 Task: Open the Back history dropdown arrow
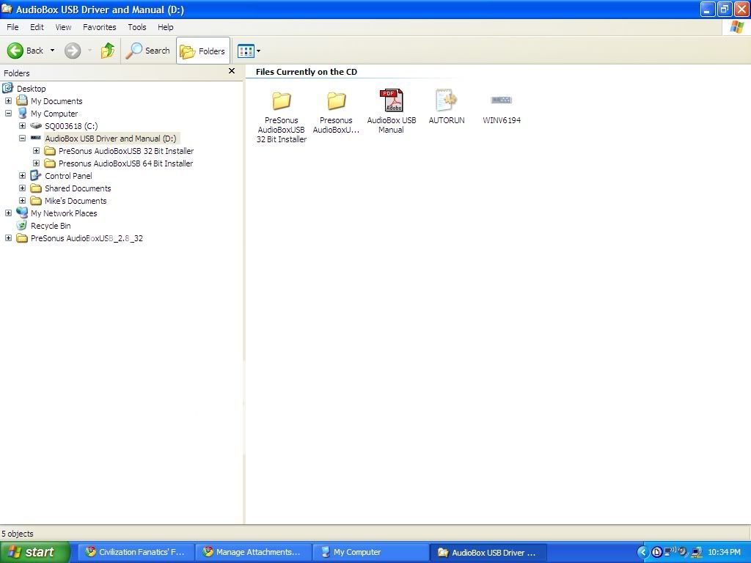52,51
